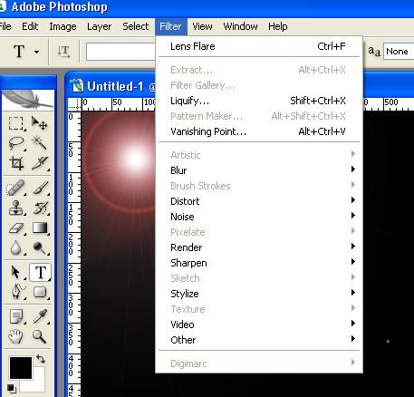414x397 pixels.
Task: Select the Path Selection tool
Action: (x=15, y=272)
